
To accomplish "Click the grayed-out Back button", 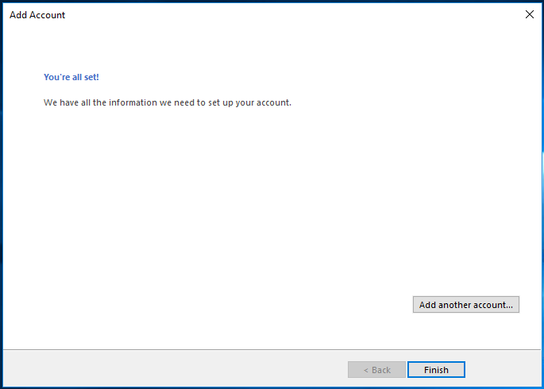I will point(376,370).
